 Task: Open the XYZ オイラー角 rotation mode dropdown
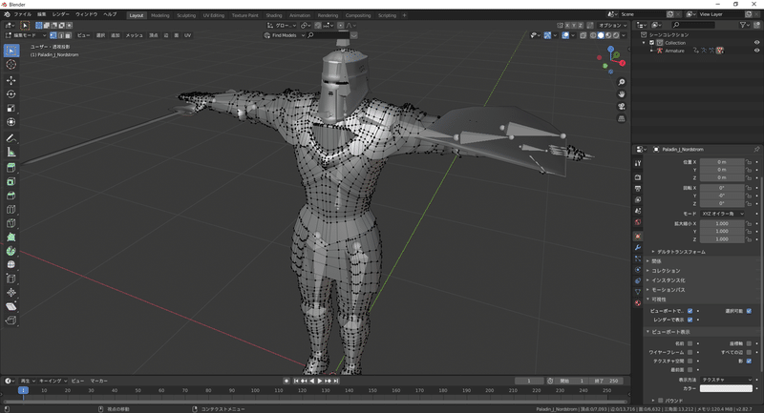(x=722, y=214)
